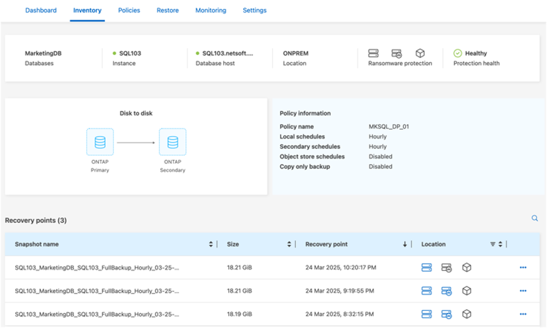Click ransomware protection primary storage icon
547x328 pixels.
373,53
